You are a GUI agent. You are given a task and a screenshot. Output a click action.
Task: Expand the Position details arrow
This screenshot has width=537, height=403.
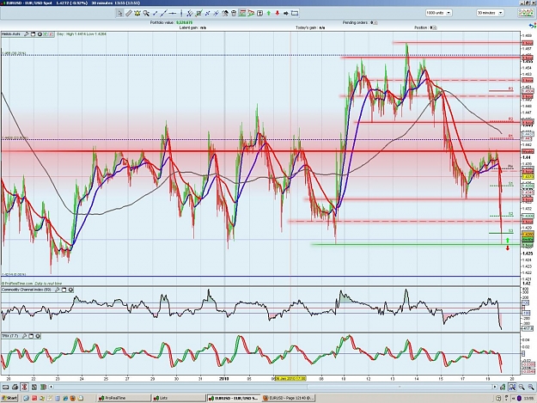point(435,27)
